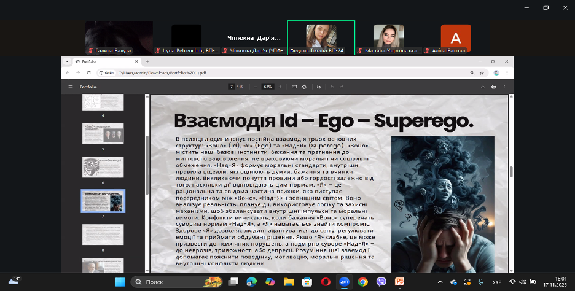Rotate the PDF counterclockwise
575x291 pixels.
[x=304, y=87]
